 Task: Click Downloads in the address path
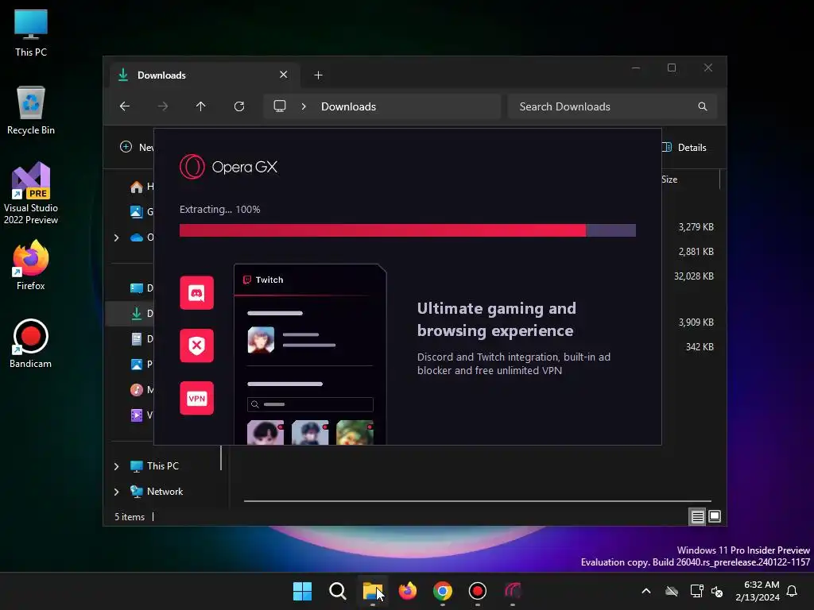point(348,106)
